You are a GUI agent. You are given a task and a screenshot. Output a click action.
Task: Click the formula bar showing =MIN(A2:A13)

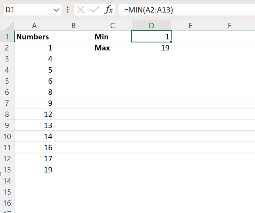(186, 10)
